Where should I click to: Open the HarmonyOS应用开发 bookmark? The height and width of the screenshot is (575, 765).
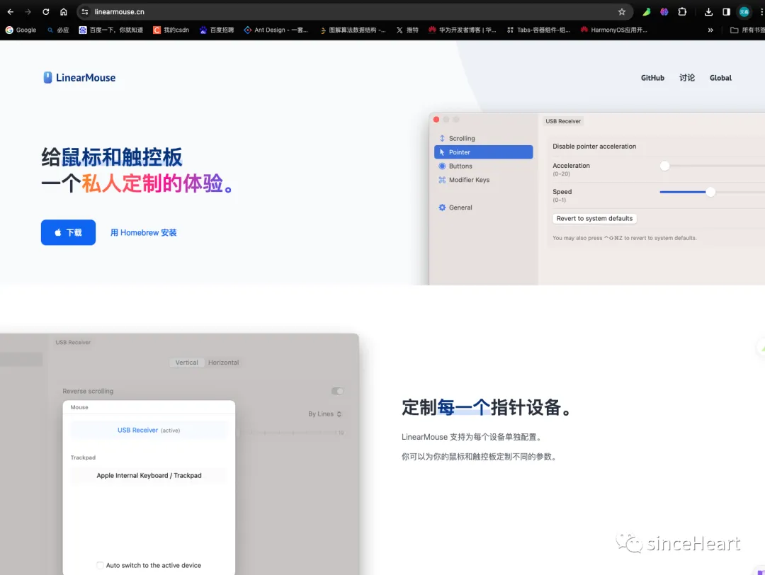tap(613, 30)
